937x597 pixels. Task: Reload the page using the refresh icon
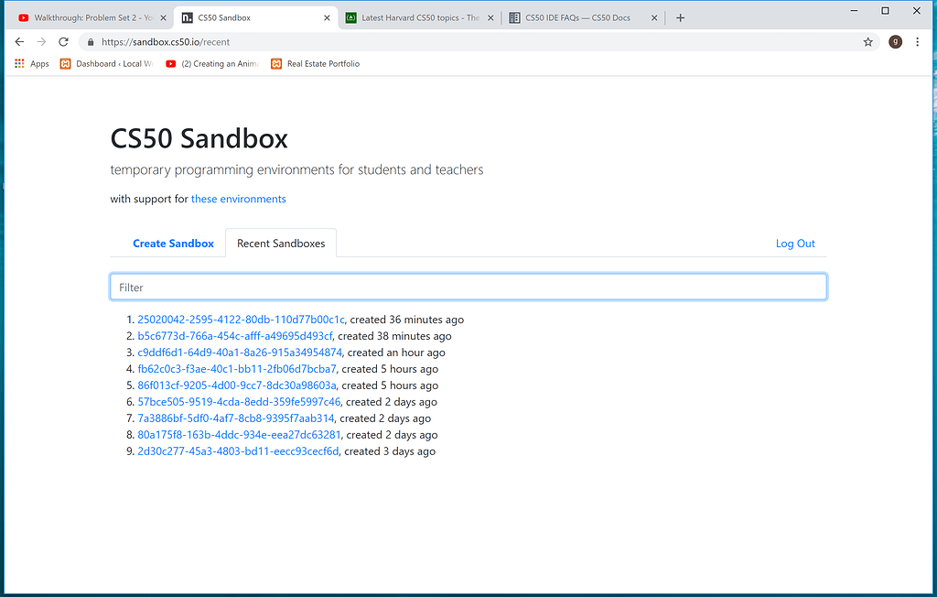pyautogui.click(x=62, y=41)
